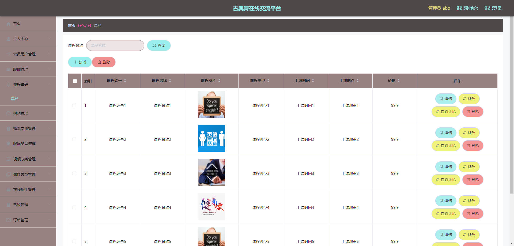Toggle select-all checkbox in table header

(75, 81)
